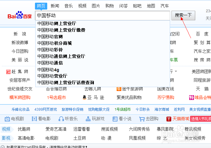Screen dimensions: 211x148
Task: Choose suggestion 中国移动通信网上营业厅
Action: point(103,56)
